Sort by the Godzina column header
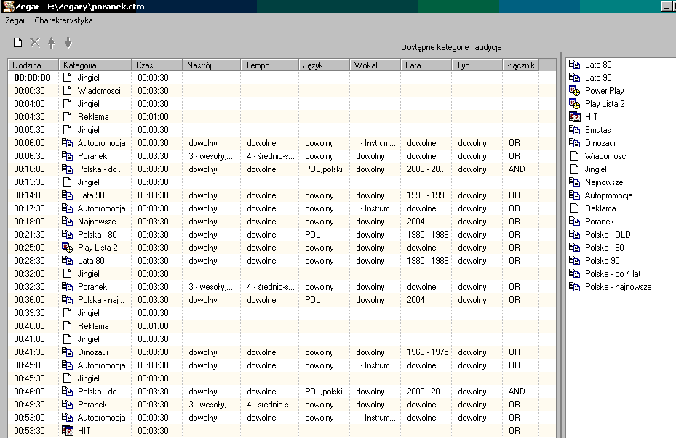This screenshot has height=438, width=676. 33,65
